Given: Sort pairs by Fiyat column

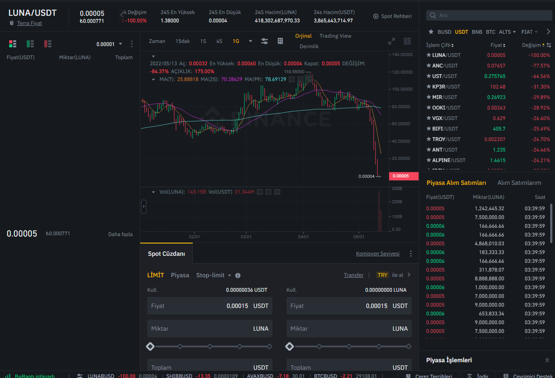Looking at the screenshot, I should coord(498,45).
